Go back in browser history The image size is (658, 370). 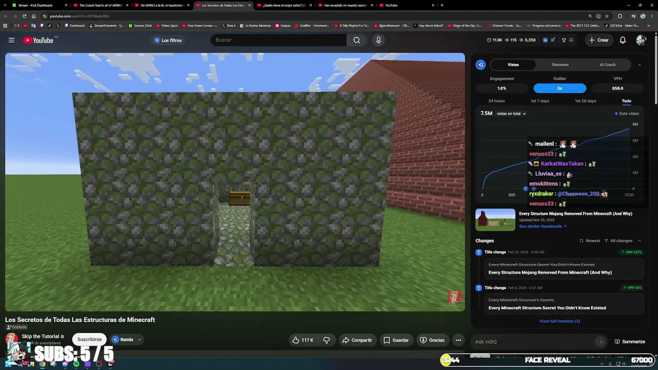pos(6,16)
